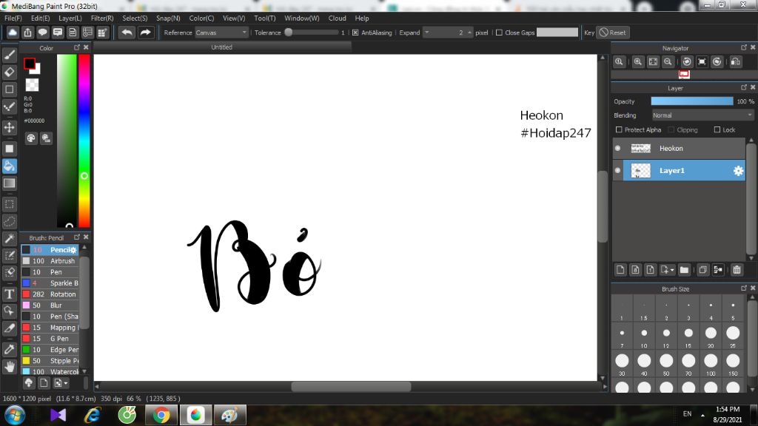The height and width of the screenshot is (426, 758).
Task: Increase Expand pixel stepper
Action: [x=469, y=33]
